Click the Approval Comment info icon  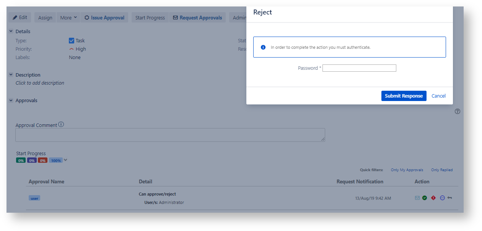pyautogui.click(x=61, y=124)
